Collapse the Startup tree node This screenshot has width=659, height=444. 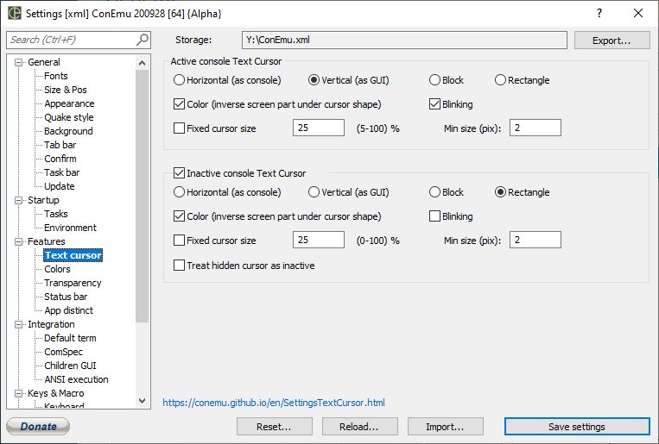coord(18,200)
